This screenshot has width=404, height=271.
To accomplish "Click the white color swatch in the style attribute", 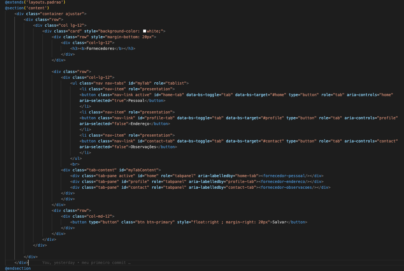I will 144,31.
